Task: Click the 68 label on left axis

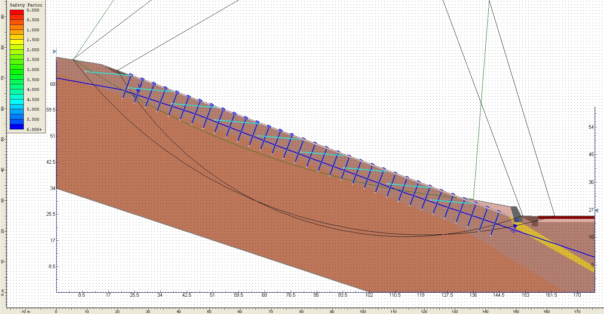Action: (x=53, y=84)
